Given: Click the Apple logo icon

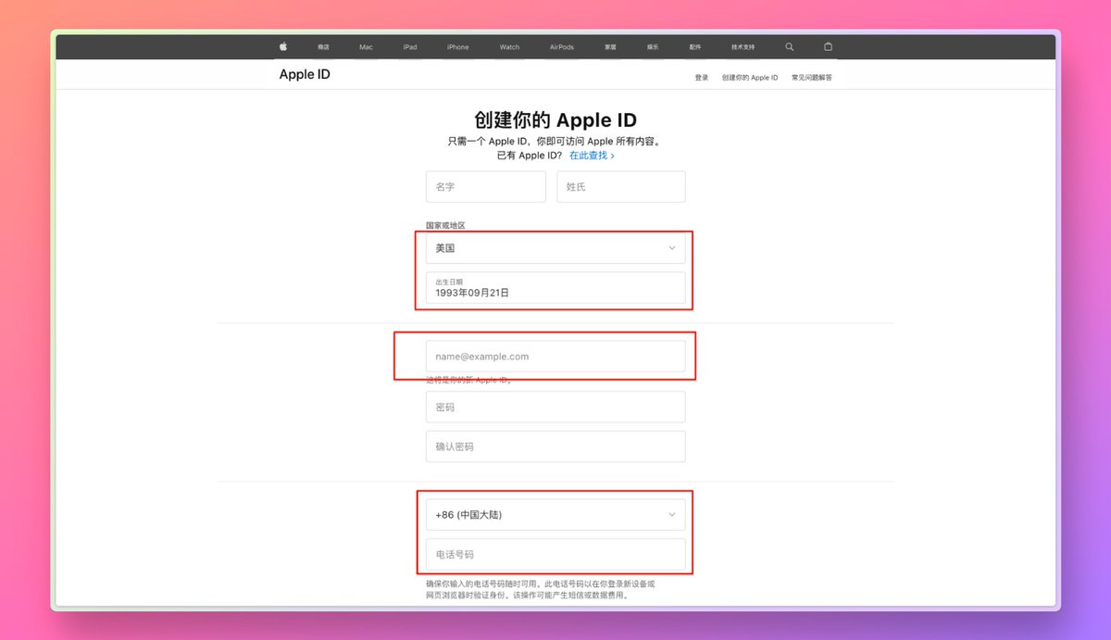Looking at the screenshot, I should [x=283, y=46].
